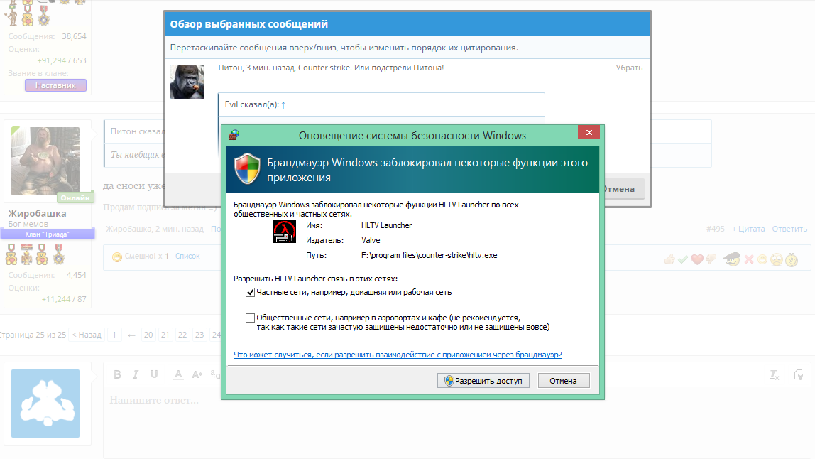Click the rightmost editor toolbar icon
The image size is (815, 459).
pyautogui.click(x=799, y=374)
